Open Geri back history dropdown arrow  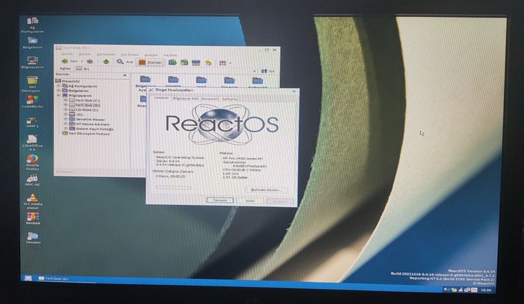pyautogui.click(x=82, y=62)
